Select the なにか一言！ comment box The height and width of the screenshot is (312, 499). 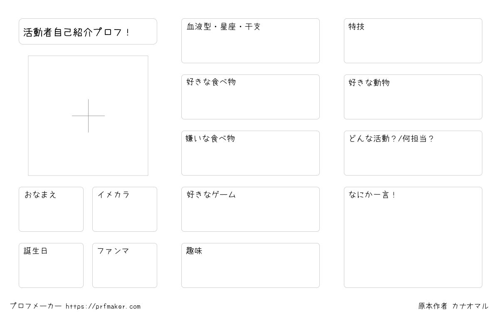pyautogui.click(x=413, y=237)
